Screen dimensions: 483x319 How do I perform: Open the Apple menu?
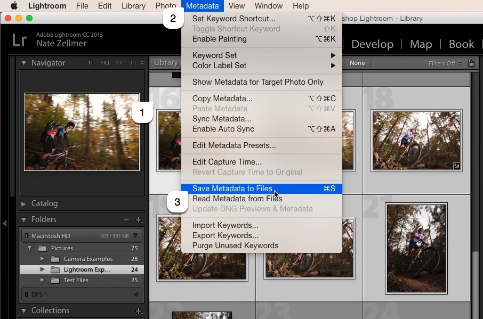click(14, 5)
